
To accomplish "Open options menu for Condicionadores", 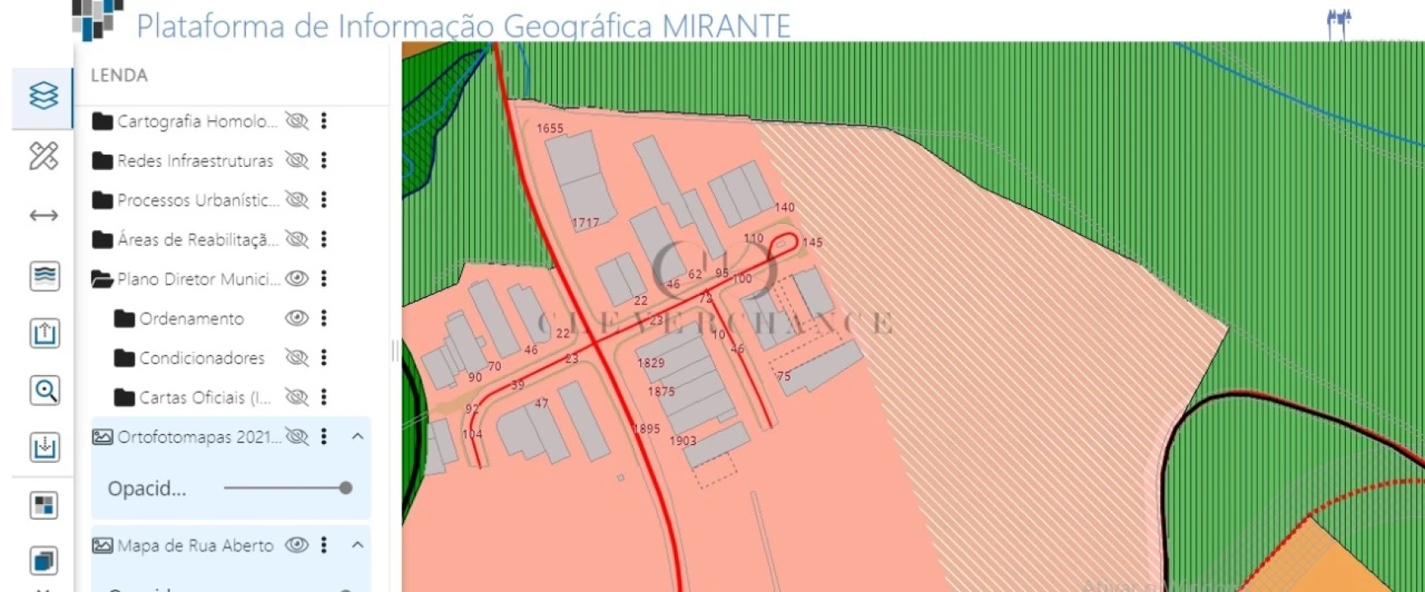I will (324, 357).
